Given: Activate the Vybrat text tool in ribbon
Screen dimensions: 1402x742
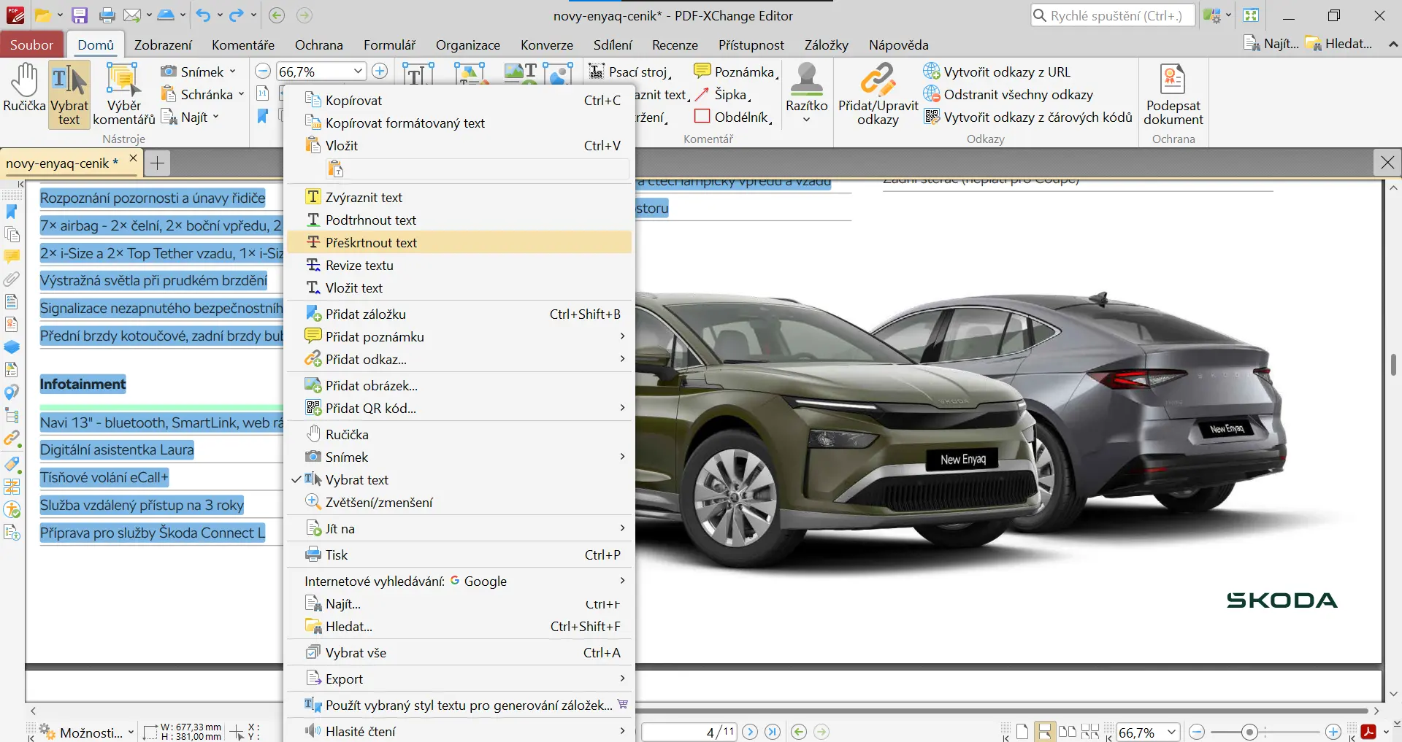Looking at the screenshot, I should [69, 95].
